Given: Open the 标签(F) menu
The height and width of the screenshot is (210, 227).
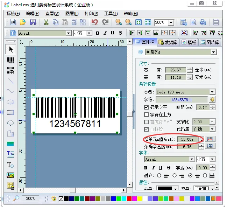Looking at the screenshot, I should 13,14.
